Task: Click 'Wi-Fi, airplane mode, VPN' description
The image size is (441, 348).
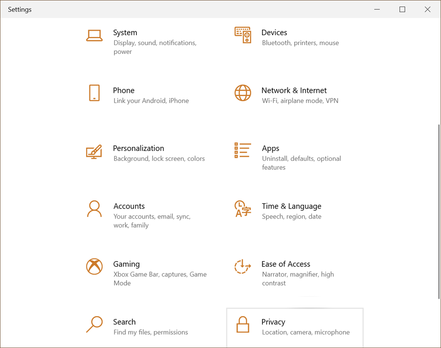Action: (x=300, y=101)
